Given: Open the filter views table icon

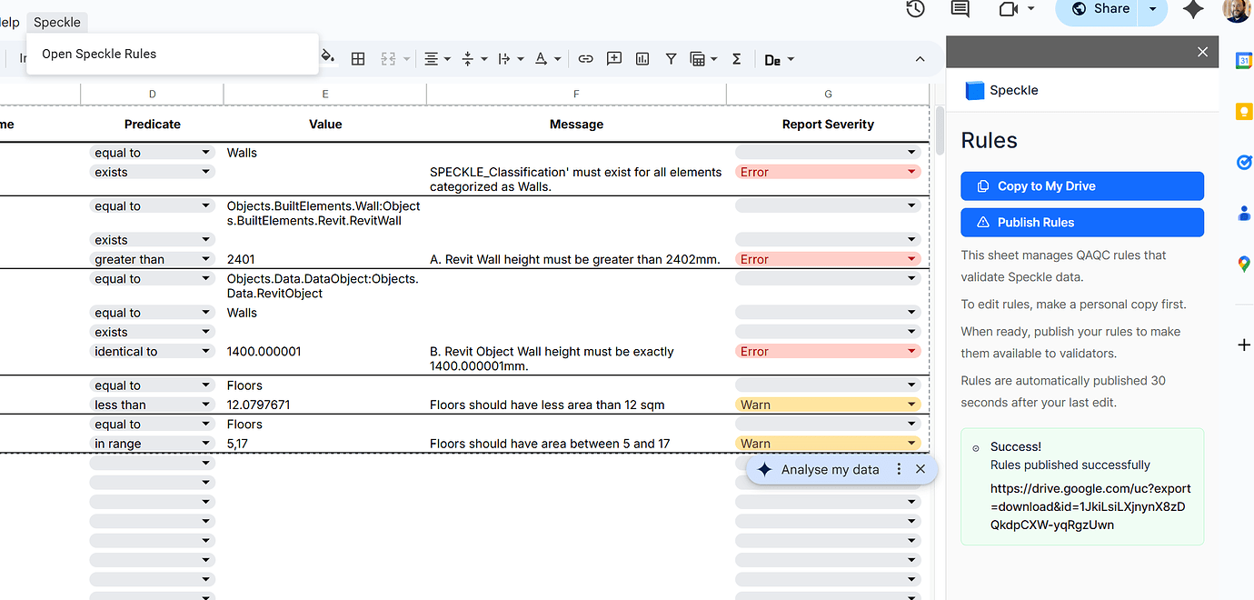Looking at the screenshot, I should pyautogui.click(x=703, y=59).
